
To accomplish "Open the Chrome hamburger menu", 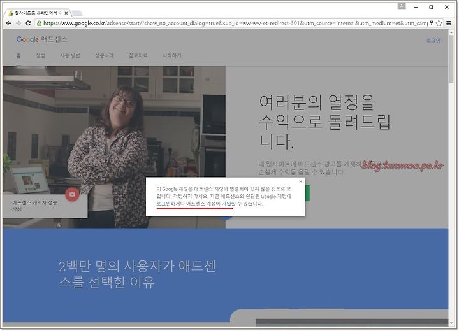I will [448, 23].
